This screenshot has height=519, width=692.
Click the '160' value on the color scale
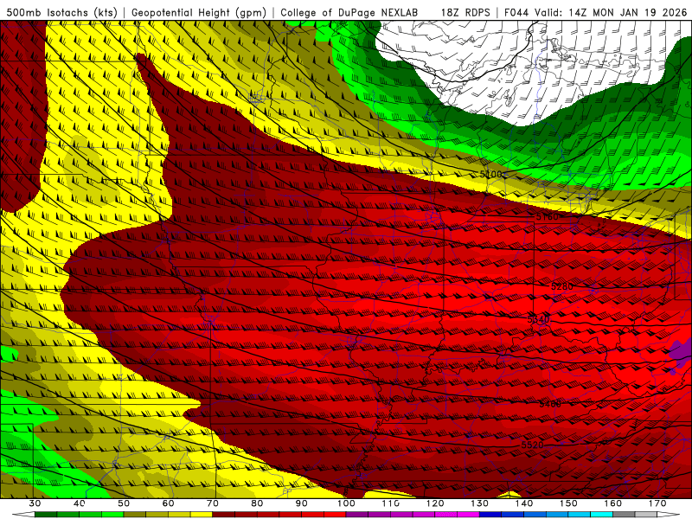pos(613,503)
